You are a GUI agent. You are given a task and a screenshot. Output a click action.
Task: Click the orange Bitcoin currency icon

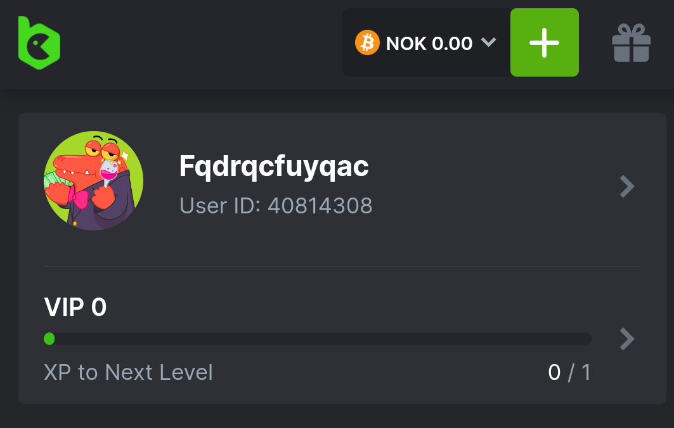367,42
